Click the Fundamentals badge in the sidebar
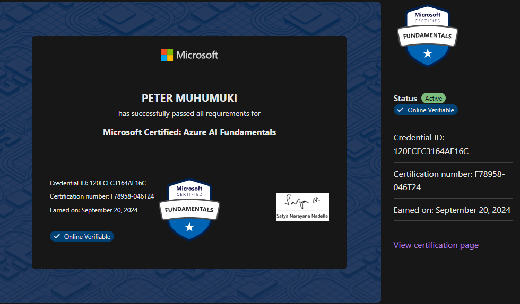The image size is (520, 304). tap(428, 36)
